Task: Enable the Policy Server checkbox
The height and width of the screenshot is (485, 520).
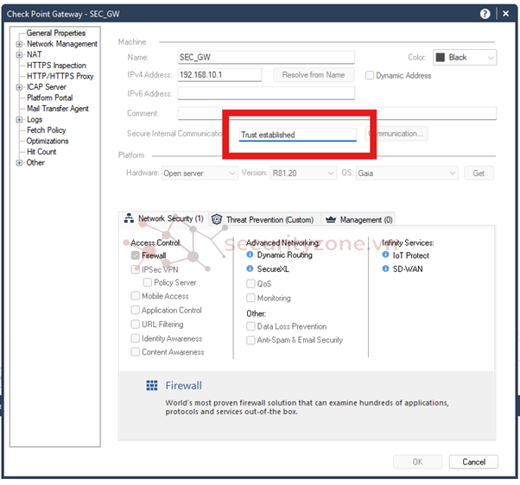Action: tap(147, 282)
